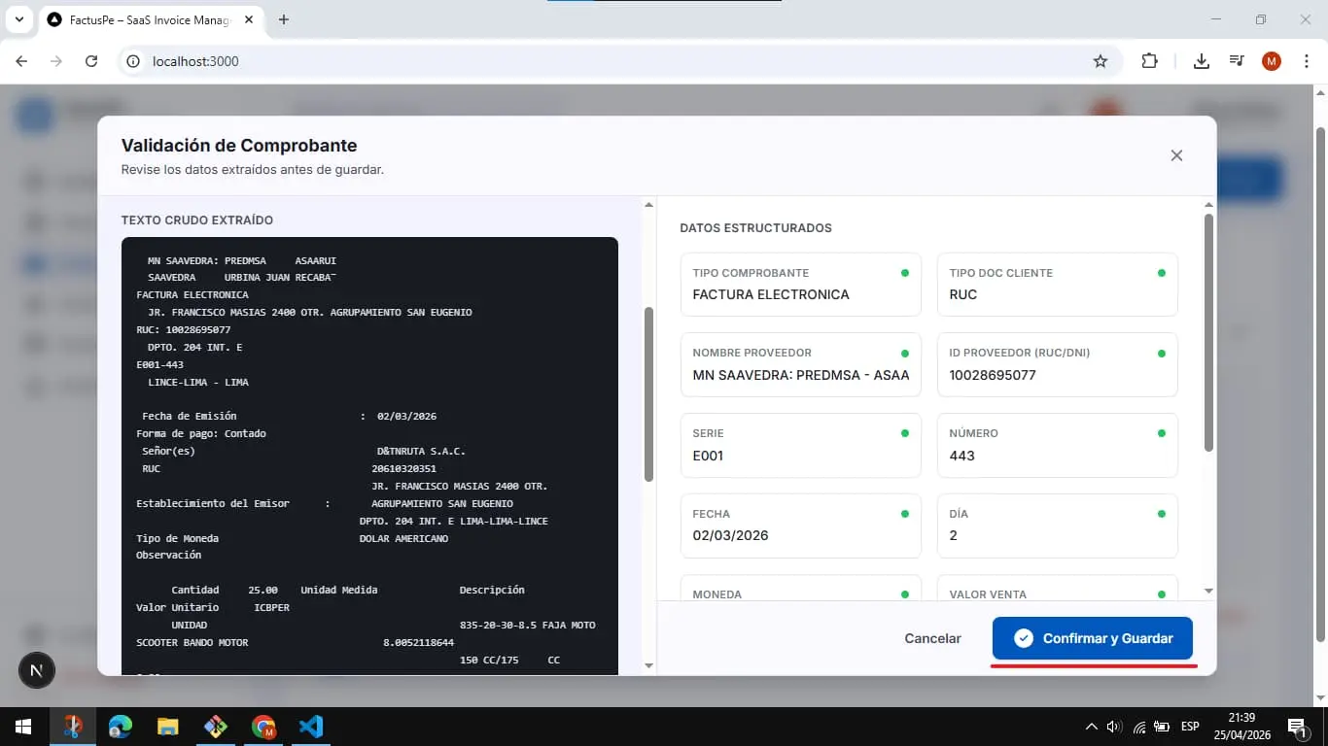Image resolution: width=1328 pixels, height=746 pixels.
Task: Open the tab search dropdown arrow
Action: (18, 19)
